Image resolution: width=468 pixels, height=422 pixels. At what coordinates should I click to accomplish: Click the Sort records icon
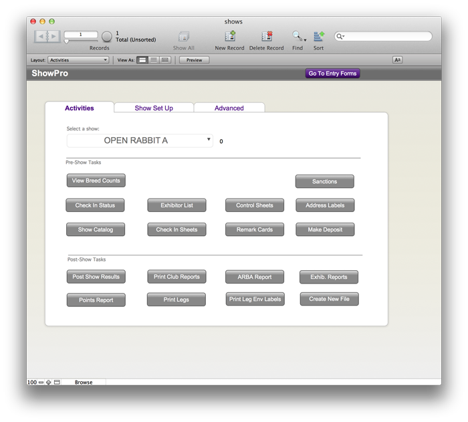click(x=318, y=36)
